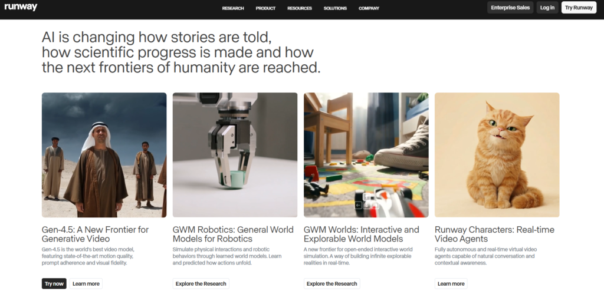Viewport: 604px width, 294px height.
Task: Click Try now under Gen-4.5
Action: 54,283
